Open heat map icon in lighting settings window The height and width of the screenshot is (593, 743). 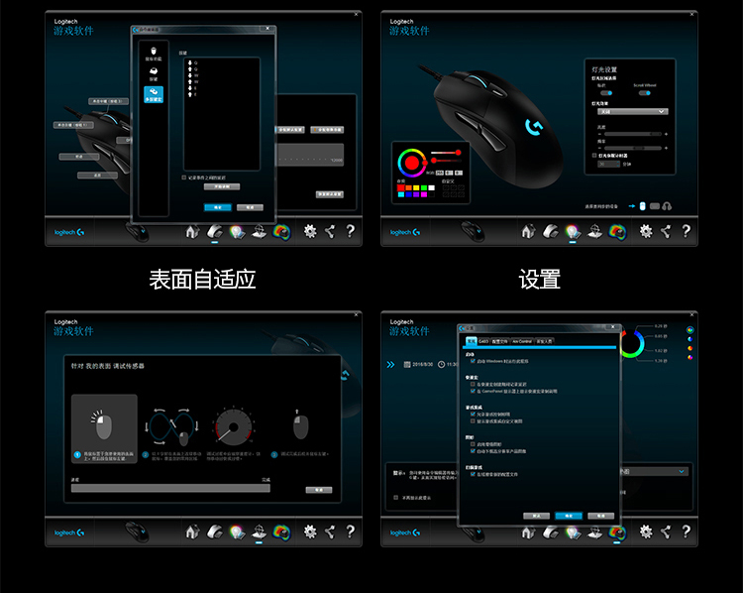coord(617,231)
